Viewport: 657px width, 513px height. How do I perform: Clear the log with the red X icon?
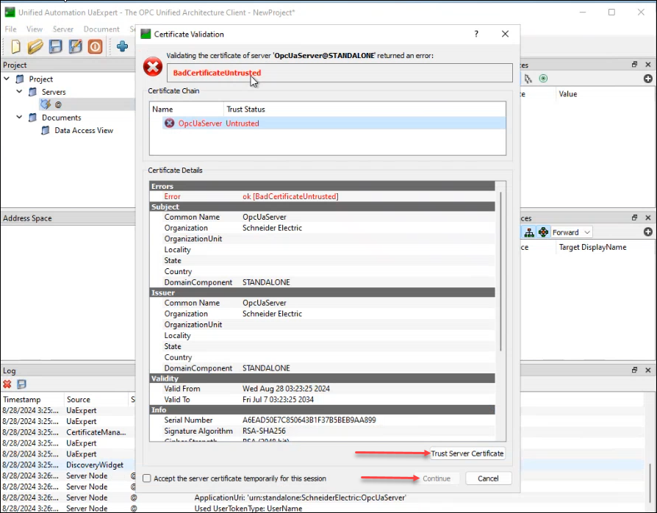point(7,384)
